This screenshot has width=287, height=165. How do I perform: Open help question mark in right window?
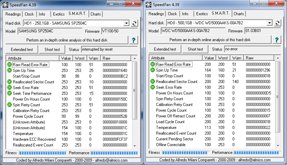click(277, 40)
